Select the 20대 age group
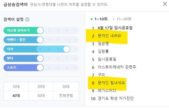The image size is (169, 108). pyautogui.click(x=41, y=87)
